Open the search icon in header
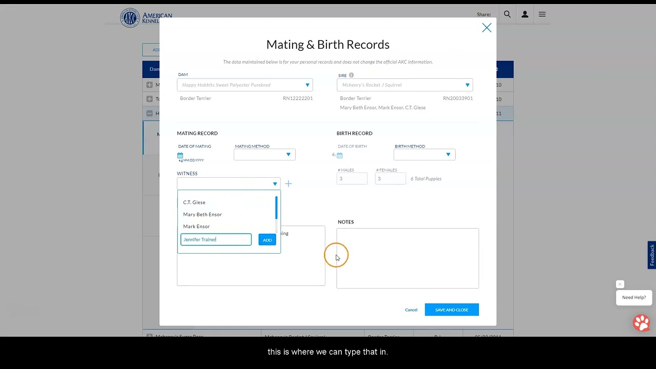 [x=507, y=14]
